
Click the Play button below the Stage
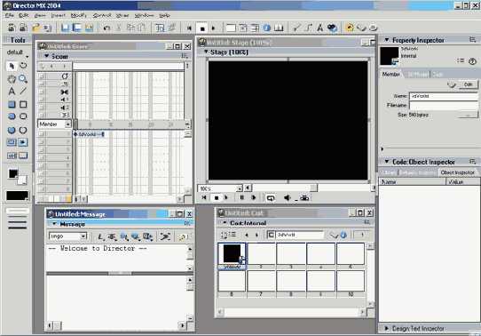click(x=226, y=198)
